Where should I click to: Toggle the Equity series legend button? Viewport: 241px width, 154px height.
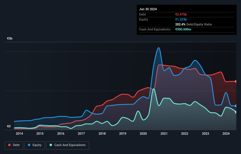pyautogui.click(x=35, y=145)
